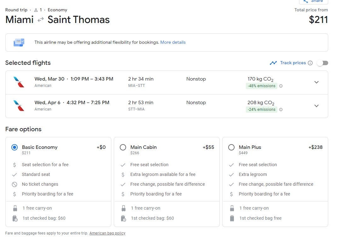Select the Basic Economy fare option
Viewport: 337px width, 243px height.
[15, 147]
